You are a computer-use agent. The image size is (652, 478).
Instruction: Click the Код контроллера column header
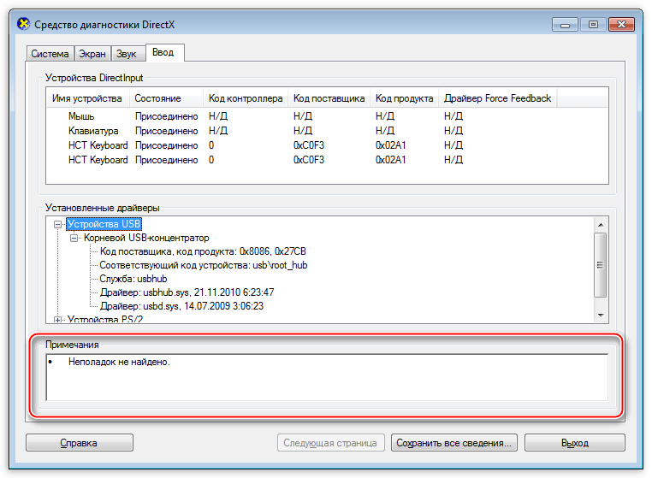click(246, 98)
